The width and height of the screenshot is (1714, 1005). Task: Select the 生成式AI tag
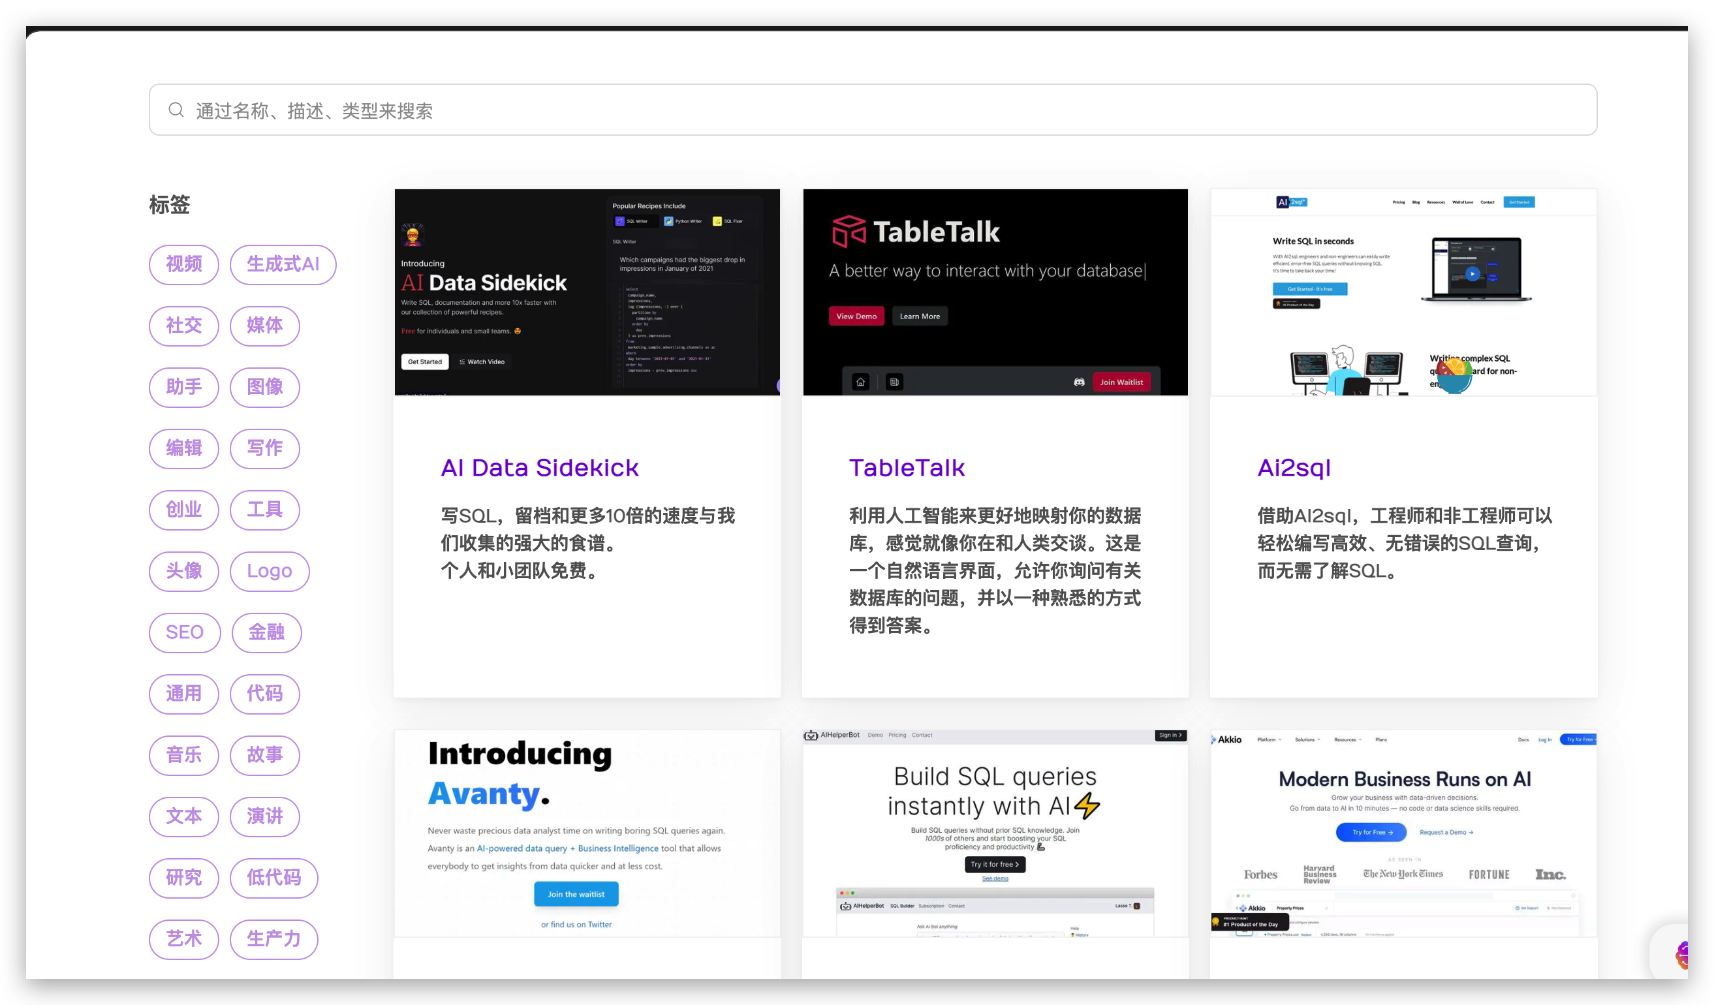point(283,264)
